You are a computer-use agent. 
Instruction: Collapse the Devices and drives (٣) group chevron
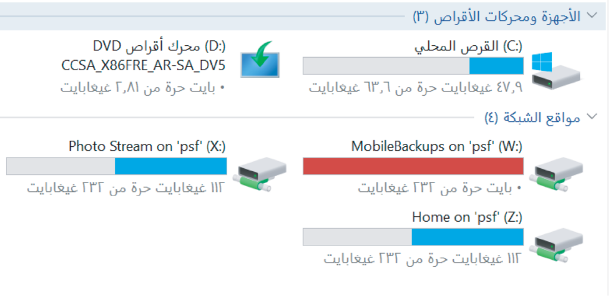click(x=592, y=15)
